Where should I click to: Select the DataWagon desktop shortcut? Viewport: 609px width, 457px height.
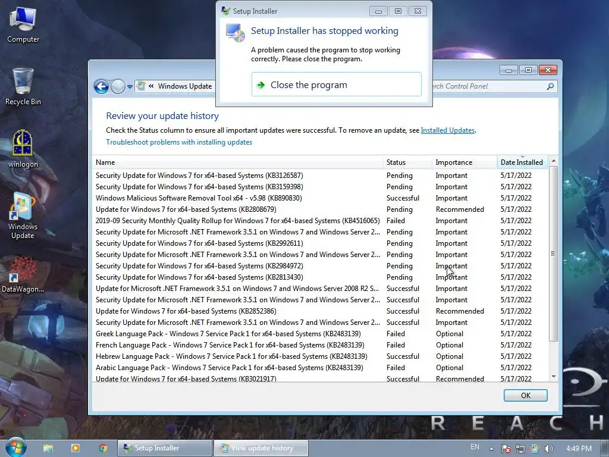pos(23,274)
